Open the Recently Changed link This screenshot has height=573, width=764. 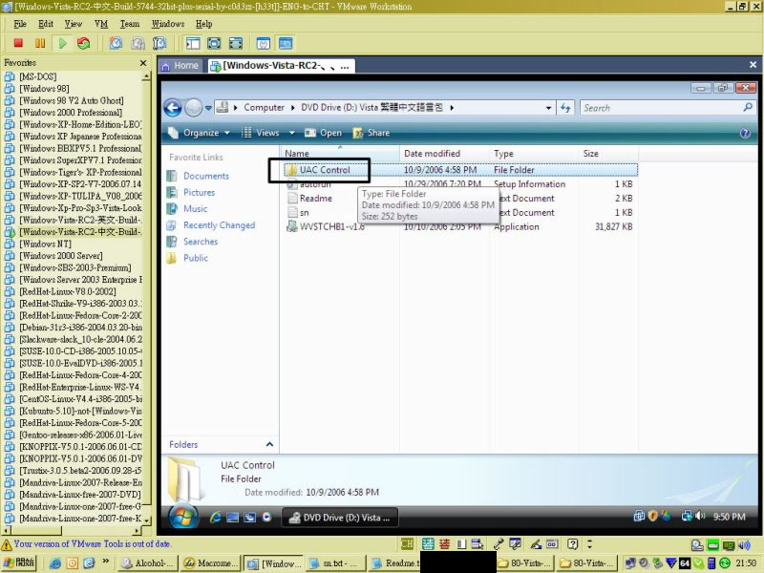point(220,225)
